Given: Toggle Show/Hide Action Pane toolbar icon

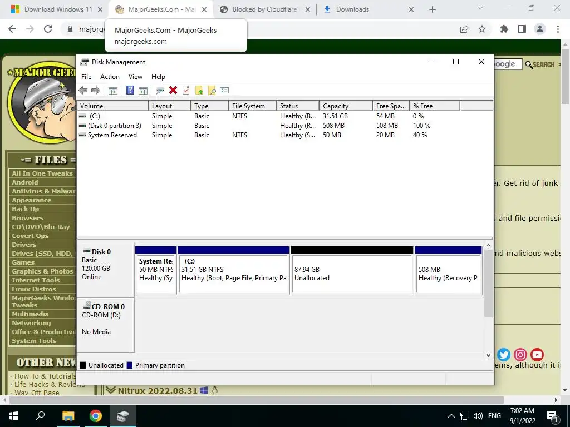Looking at the screenshot, I should (x=143, y=91).
